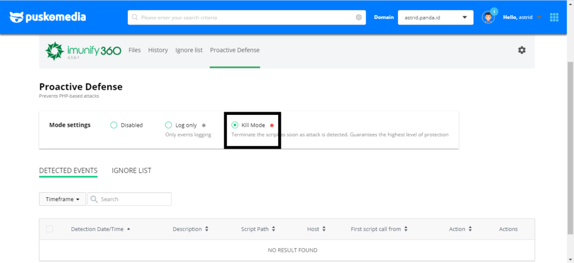The image size is (574, 263).
Task: Click the user avatar icon
Action: click(488, 17)
